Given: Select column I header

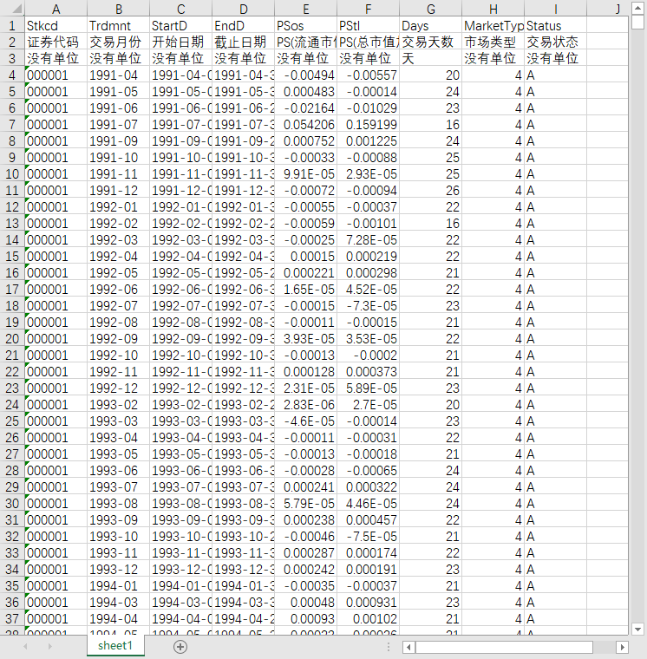Looking at the screenshot, I should click(x=555, y=9).
